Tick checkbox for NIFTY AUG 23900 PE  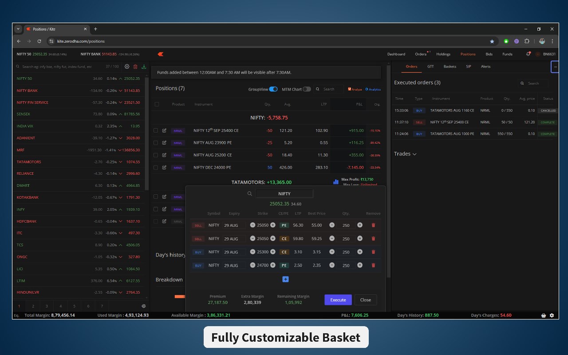[x=156, y=143]
